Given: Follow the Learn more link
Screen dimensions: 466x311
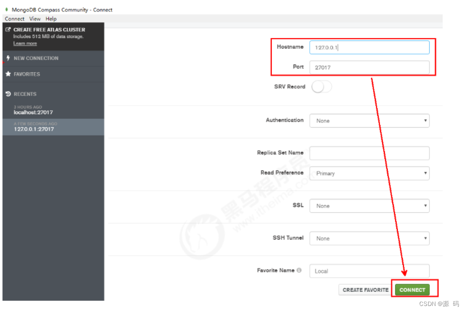Looking at the screenshot, I should pyautogui.click(x=25, y=43).
